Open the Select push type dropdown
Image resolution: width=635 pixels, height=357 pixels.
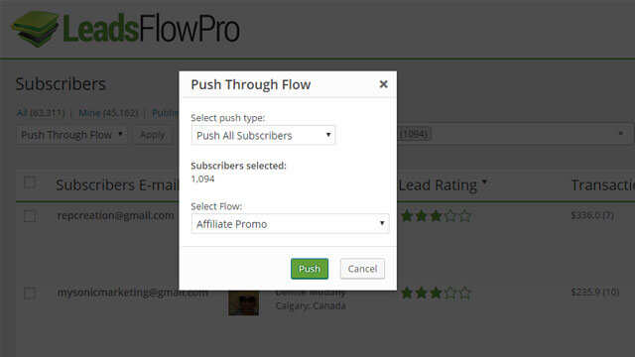pos(263,135)
